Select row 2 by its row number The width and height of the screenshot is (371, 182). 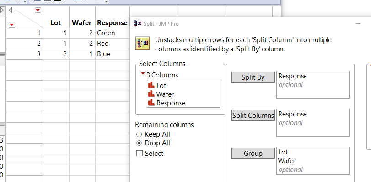click(25, 44)
